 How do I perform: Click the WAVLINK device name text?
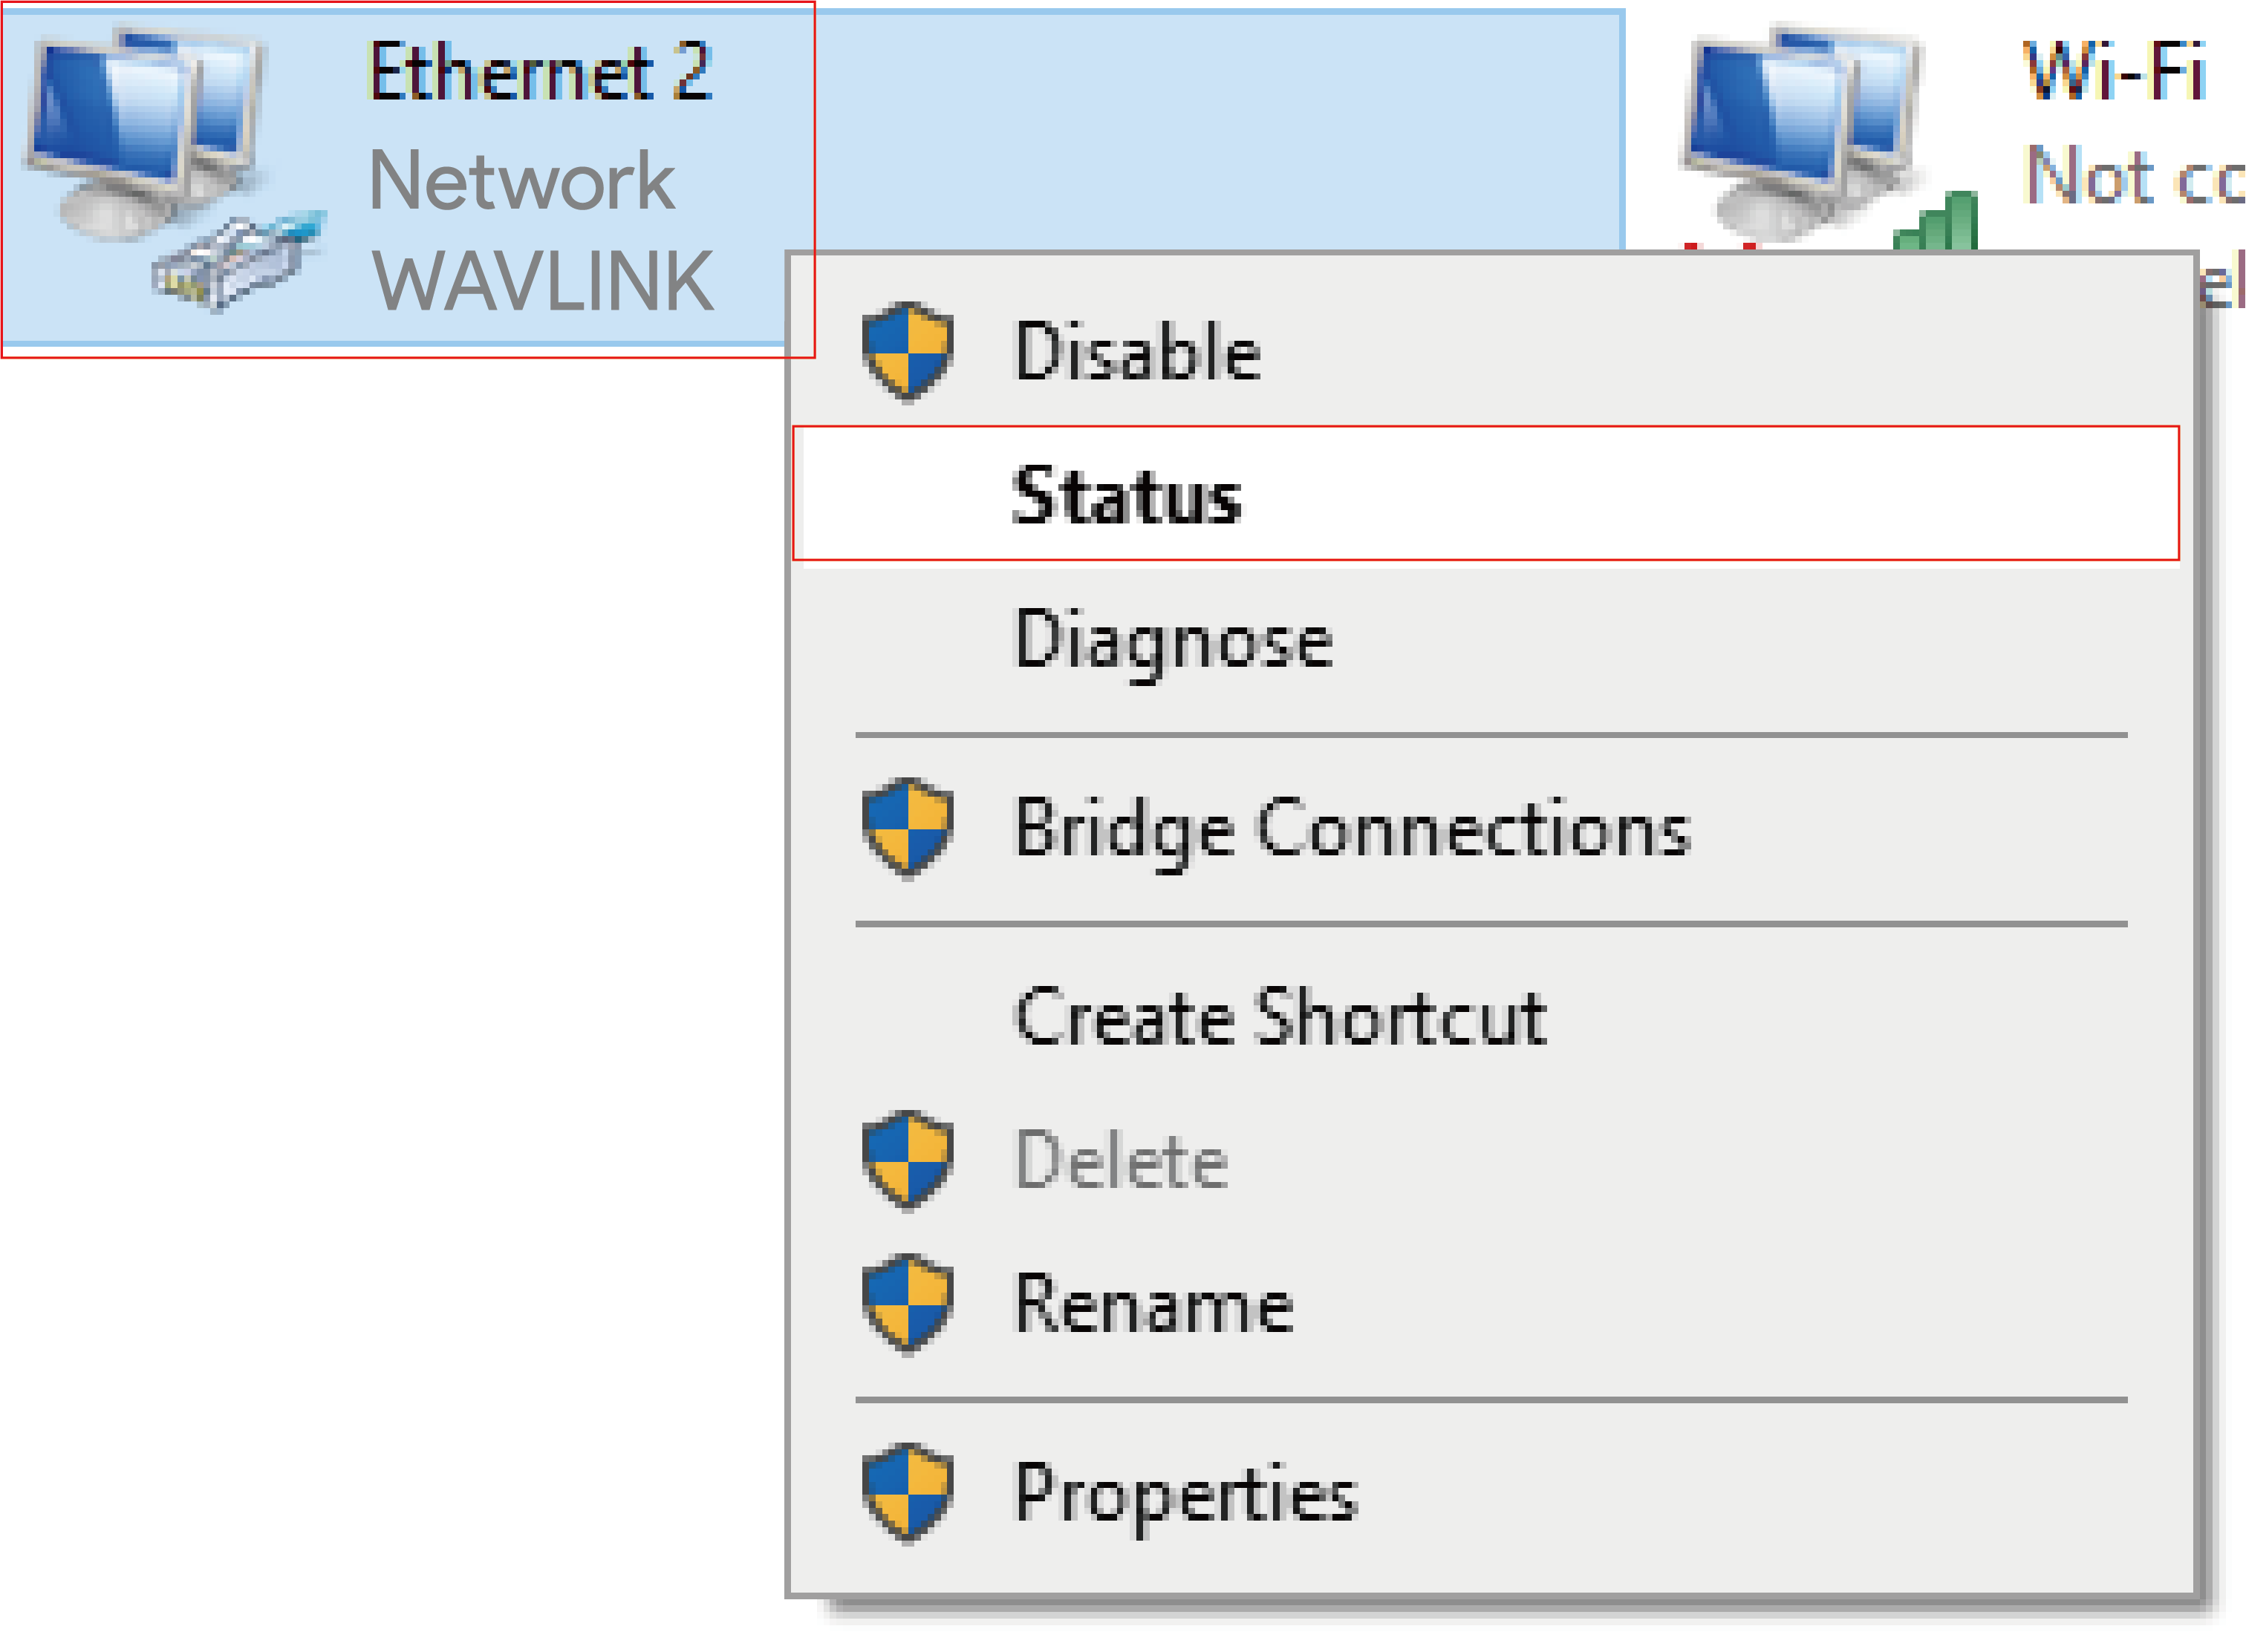(543, 282)
